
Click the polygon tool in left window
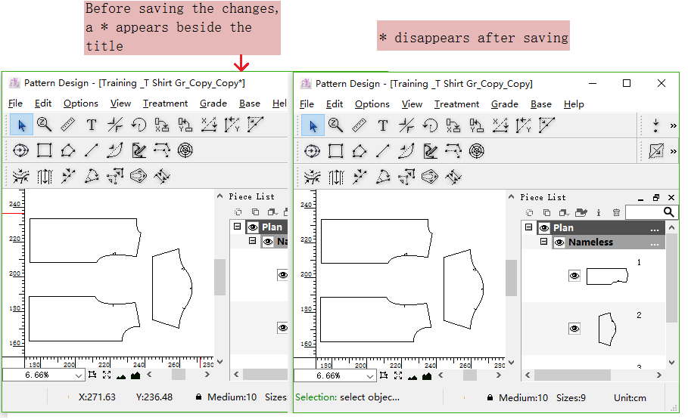[68, 151]
